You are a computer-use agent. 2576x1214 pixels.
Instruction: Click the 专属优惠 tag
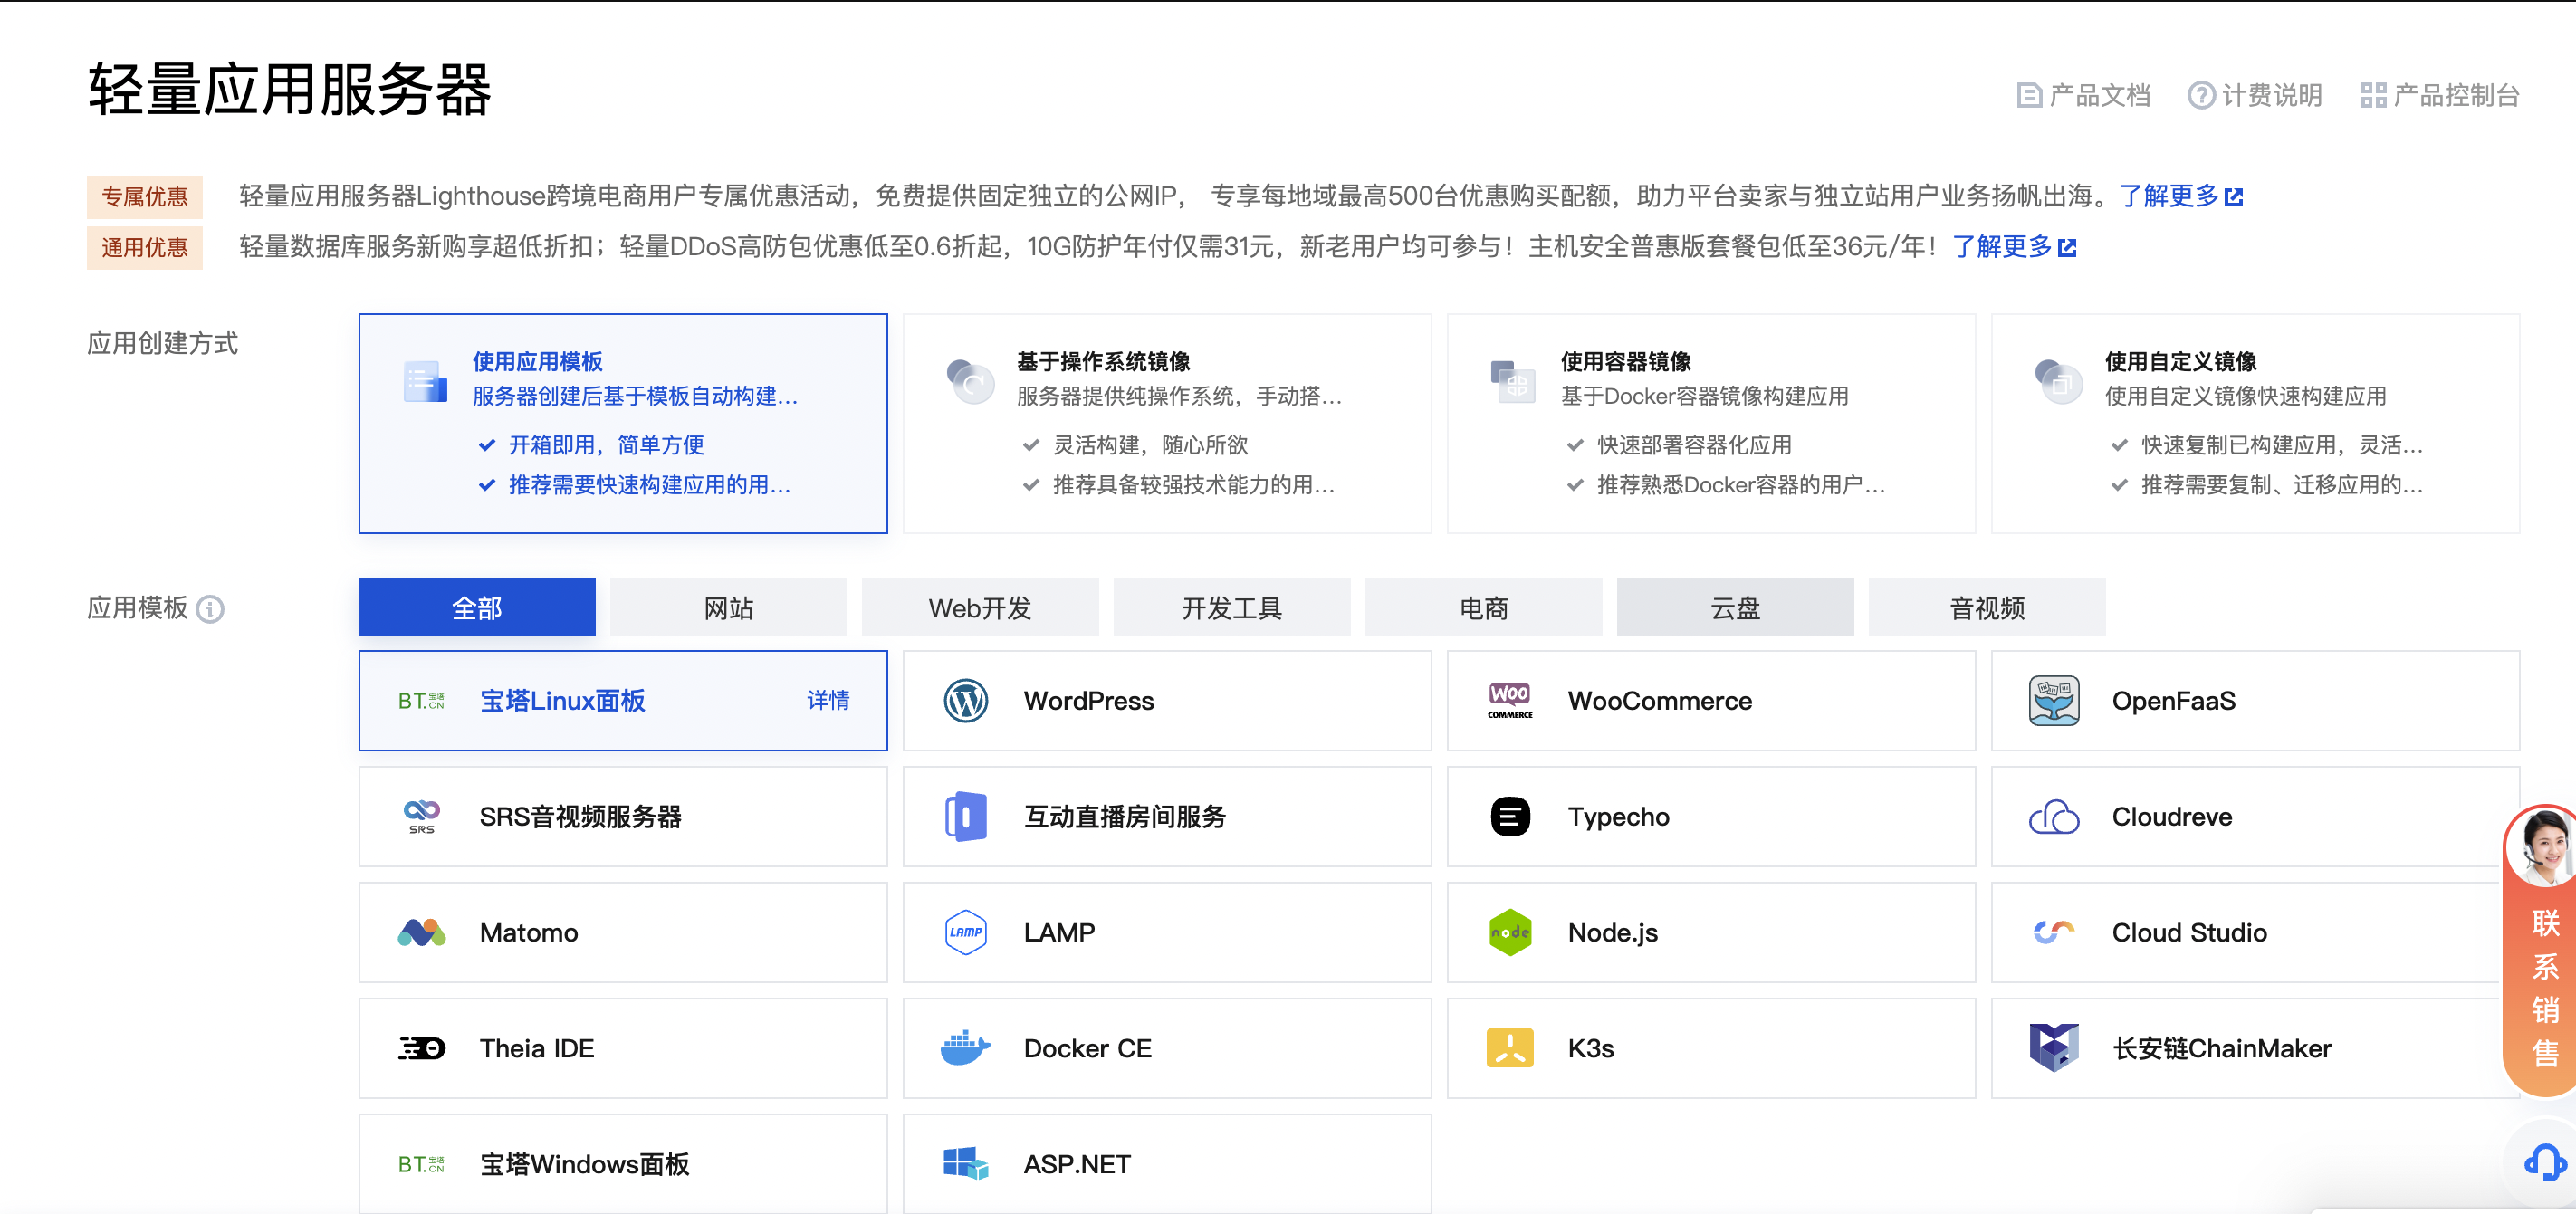tap(145, 197)
